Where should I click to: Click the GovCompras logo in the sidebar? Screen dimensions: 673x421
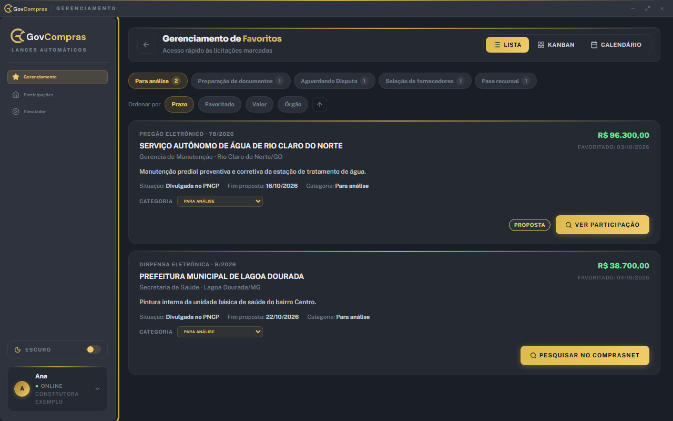pyautogui.click(x=48, y=36)
